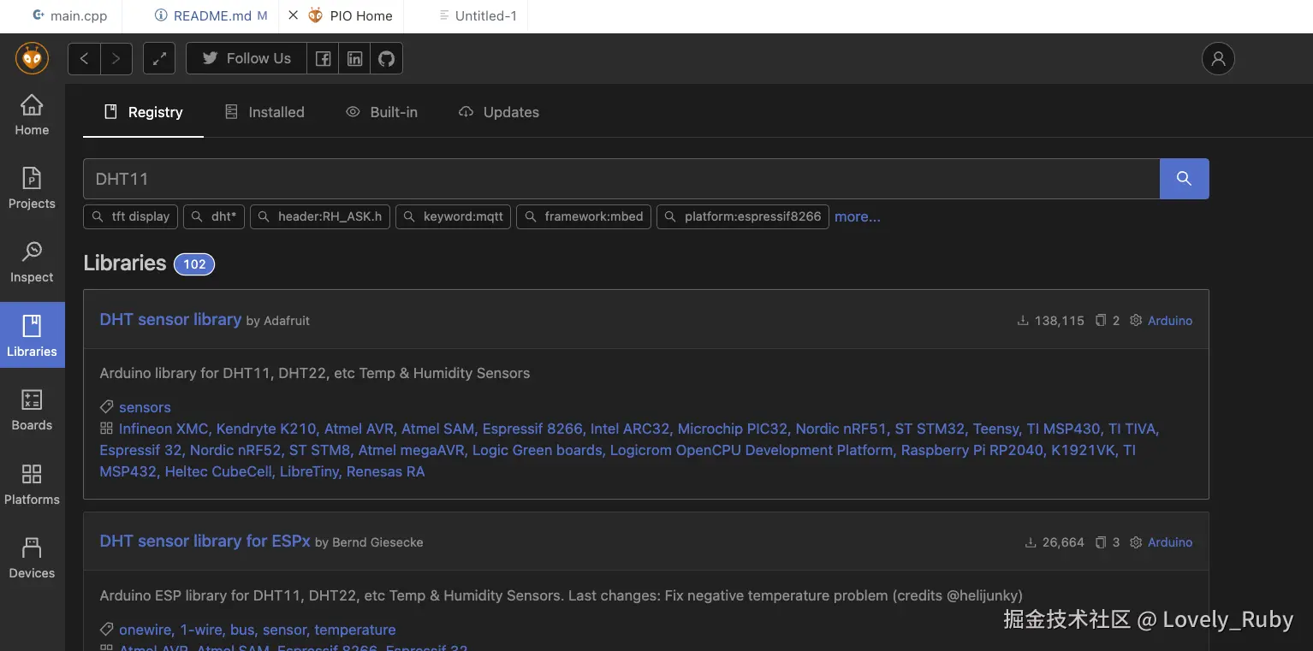Switch to the Updates tab
The height and width of the screenshot is (651, 1313).
(499, 112)
